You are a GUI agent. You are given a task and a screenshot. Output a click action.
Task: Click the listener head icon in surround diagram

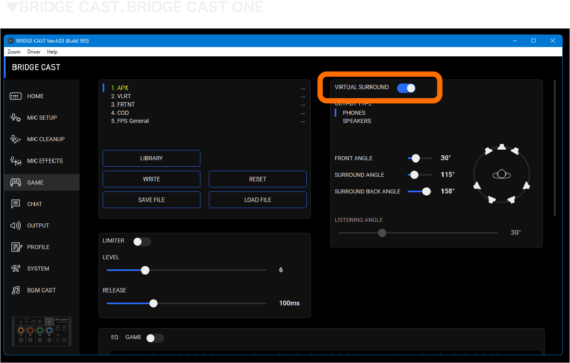[x=501, y=174]
